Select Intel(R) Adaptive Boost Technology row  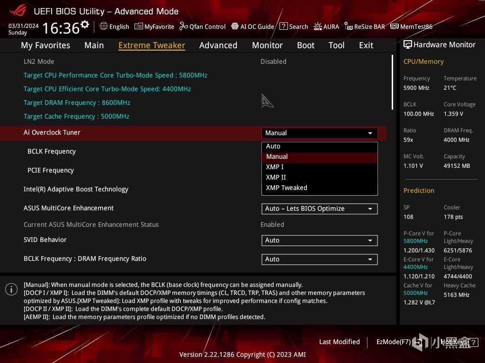click(x=193, y=189)
